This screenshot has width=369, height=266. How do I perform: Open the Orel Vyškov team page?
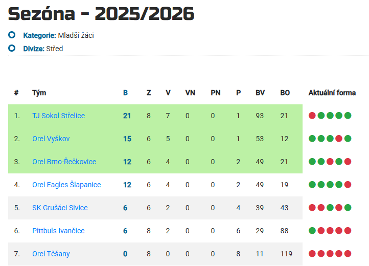coord(51,139)
